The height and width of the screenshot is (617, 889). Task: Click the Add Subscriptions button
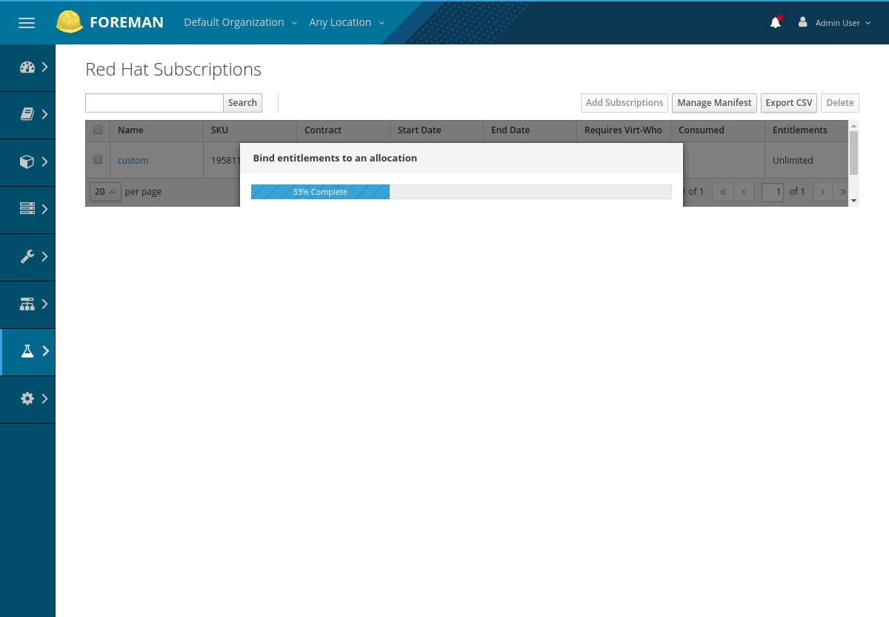point(625,103)
